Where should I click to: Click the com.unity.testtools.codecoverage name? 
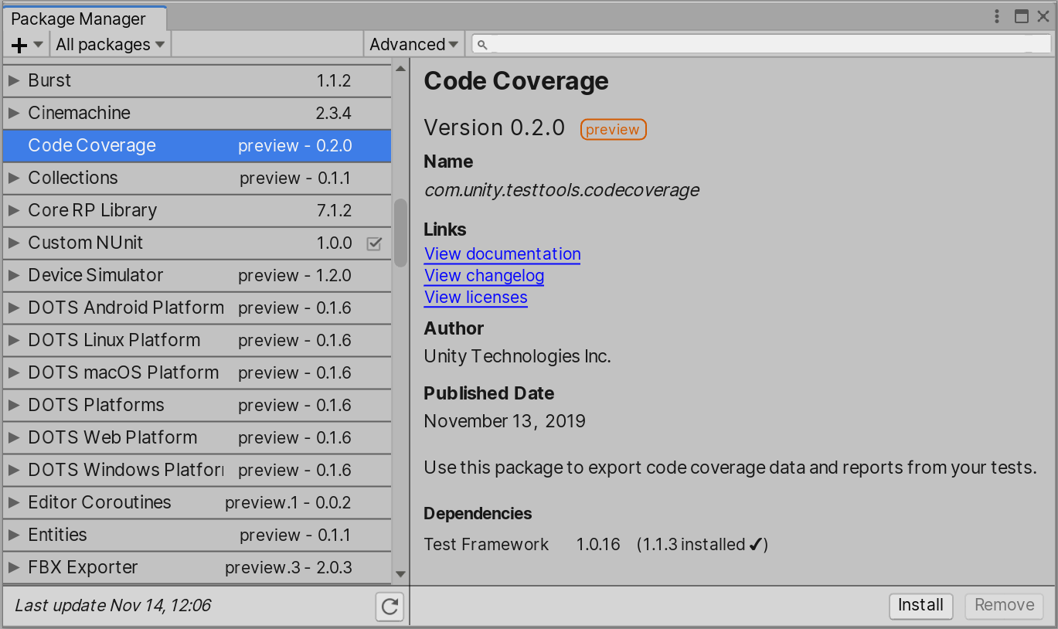click(562, 190)
